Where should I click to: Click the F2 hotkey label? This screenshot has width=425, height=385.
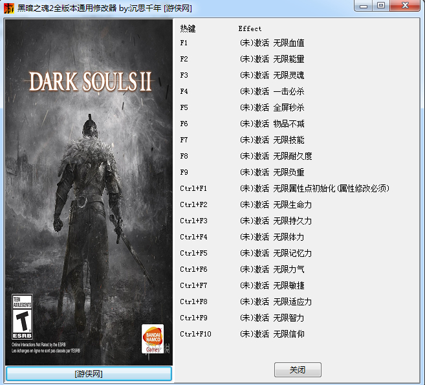click(x=184, y=59)
